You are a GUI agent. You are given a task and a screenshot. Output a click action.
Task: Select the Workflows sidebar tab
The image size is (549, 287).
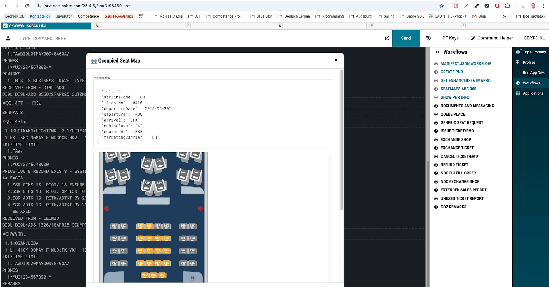[531, 83]
